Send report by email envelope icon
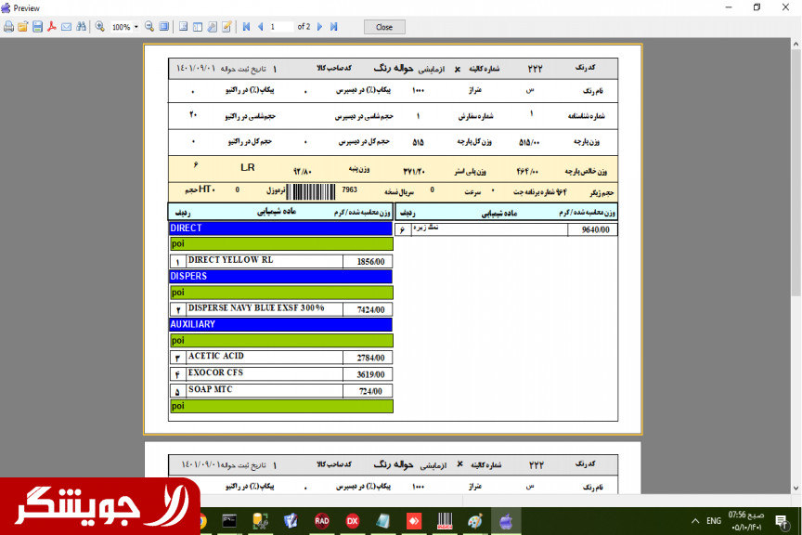This screenshot has width=802, height=535. tap(66, 27)
